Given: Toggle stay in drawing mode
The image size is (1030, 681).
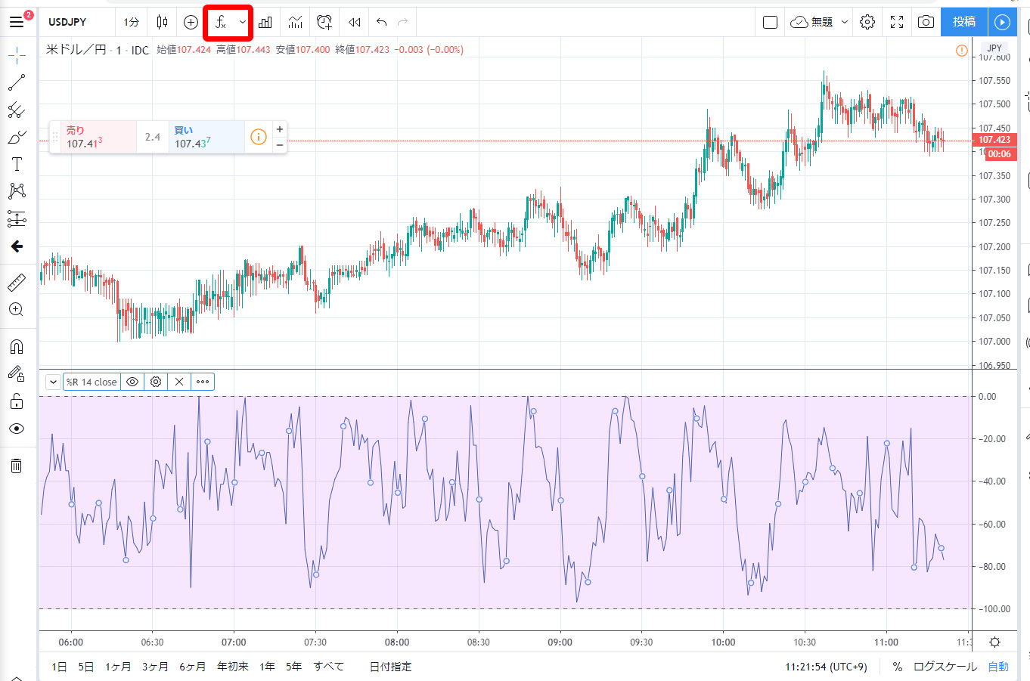Looking at the screenshot, I should point(17,373).
